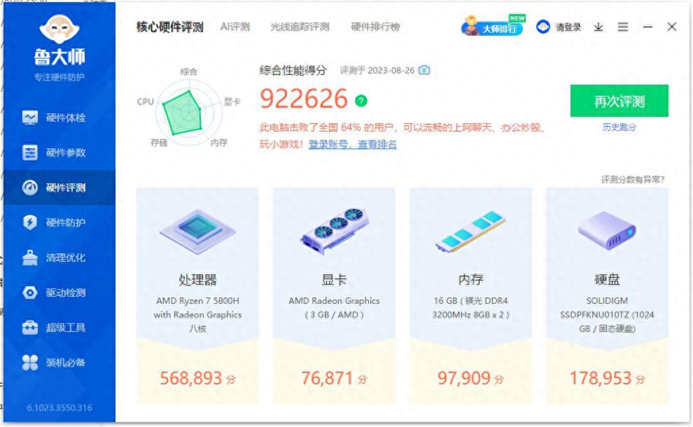Go to 驱动检测 driver check
Viewport: 693px width, 427px height.
[54, 292]
